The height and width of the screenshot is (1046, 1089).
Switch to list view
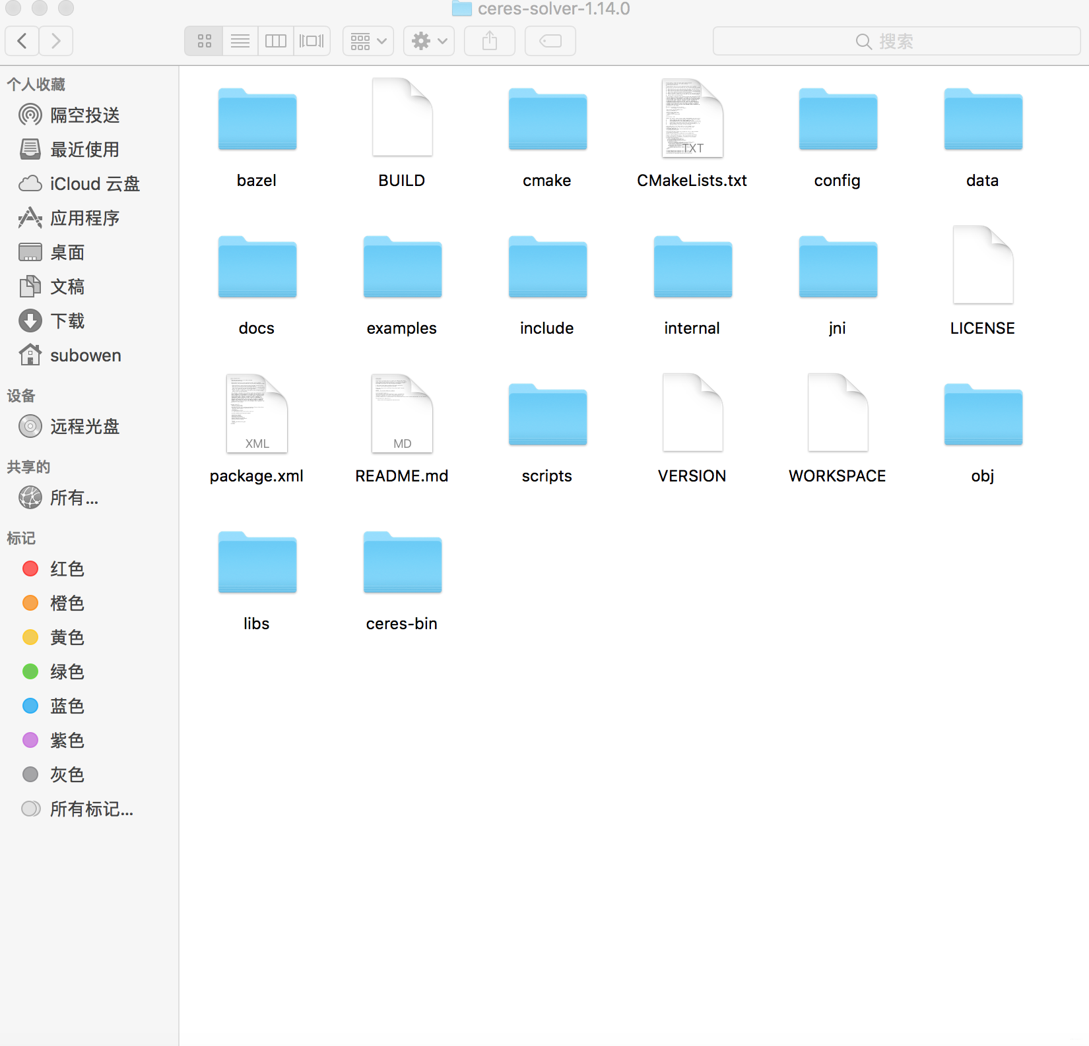(x=240, y=41)
